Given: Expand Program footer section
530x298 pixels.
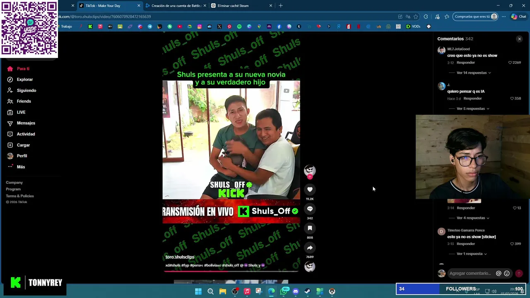Looking at the screenshot, I should (13, 189).
